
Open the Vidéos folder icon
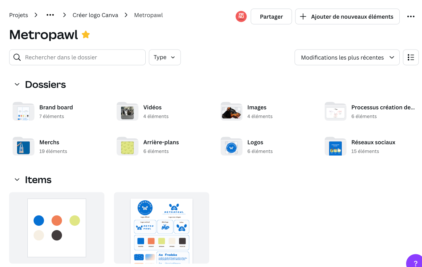tap(127, 111)
